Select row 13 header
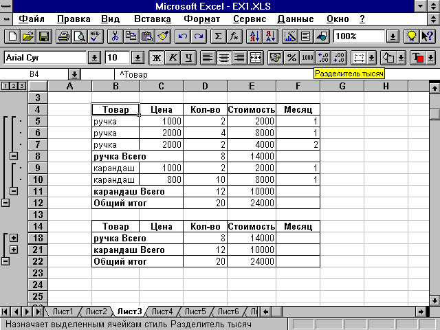Screen dimensions: 440x330 coord(38,214)
